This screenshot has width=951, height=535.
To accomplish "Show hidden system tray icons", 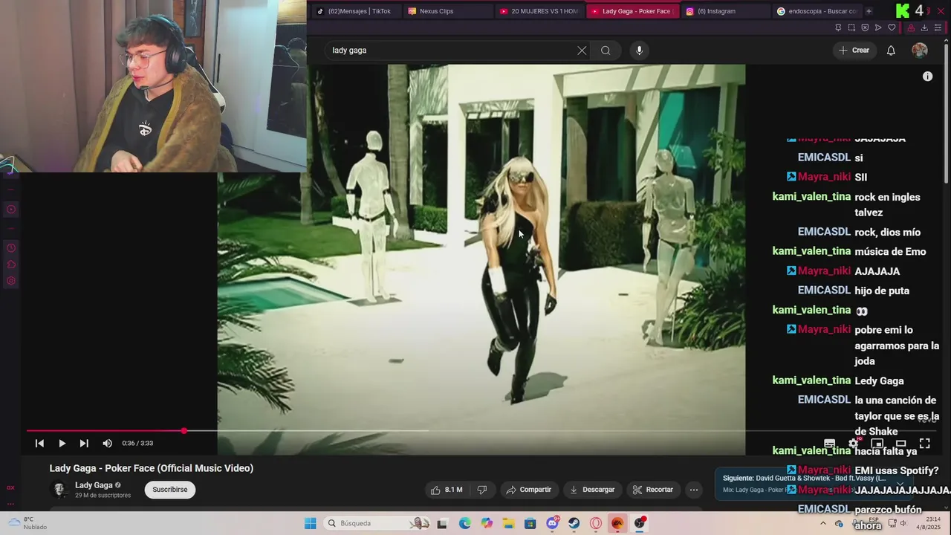I will (x=823, y=523).
